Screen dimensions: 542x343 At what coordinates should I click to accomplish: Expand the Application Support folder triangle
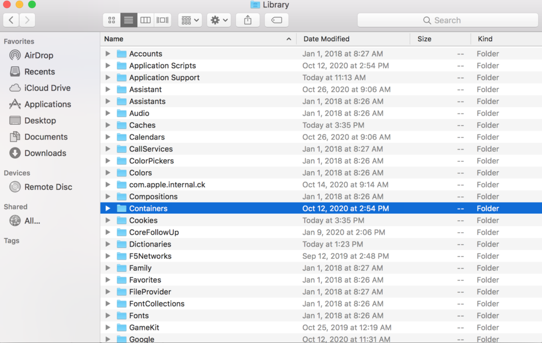tap(108, 78)
